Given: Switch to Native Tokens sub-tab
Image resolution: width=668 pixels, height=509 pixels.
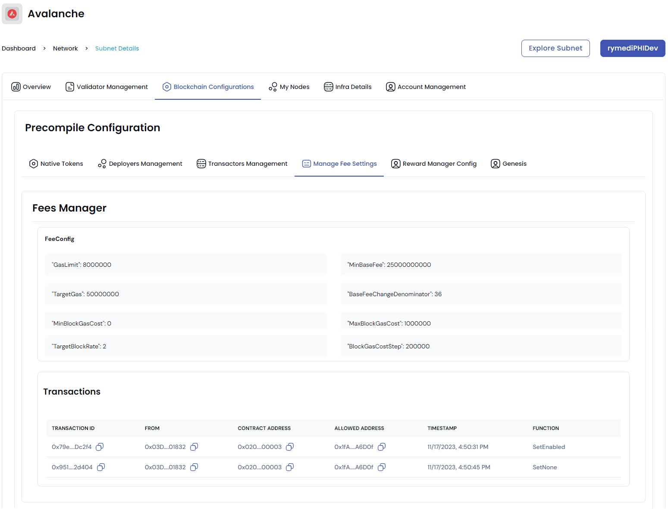Looking at the screenshot, I should coord(56,164).
